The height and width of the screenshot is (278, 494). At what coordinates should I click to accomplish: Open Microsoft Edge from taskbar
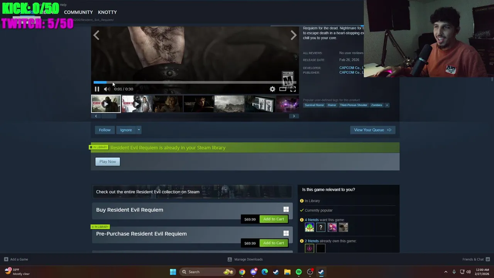click(x=265, y=272)
